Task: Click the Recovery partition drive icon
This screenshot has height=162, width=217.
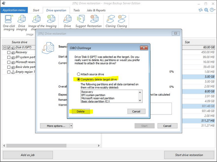Action: [x=13, y=53]
